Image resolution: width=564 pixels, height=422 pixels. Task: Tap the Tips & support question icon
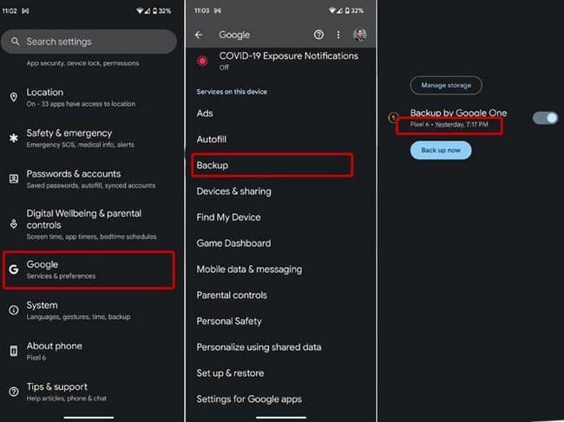point(13,392)
